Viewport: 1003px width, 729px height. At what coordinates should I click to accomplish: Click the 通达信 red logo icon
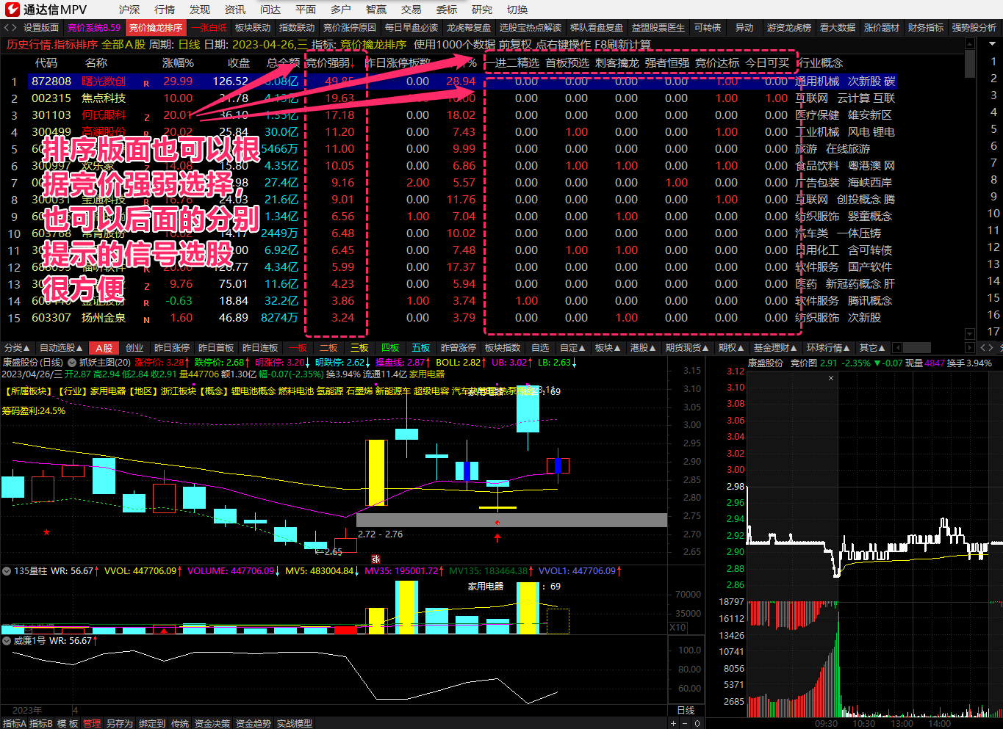point(12,10)
